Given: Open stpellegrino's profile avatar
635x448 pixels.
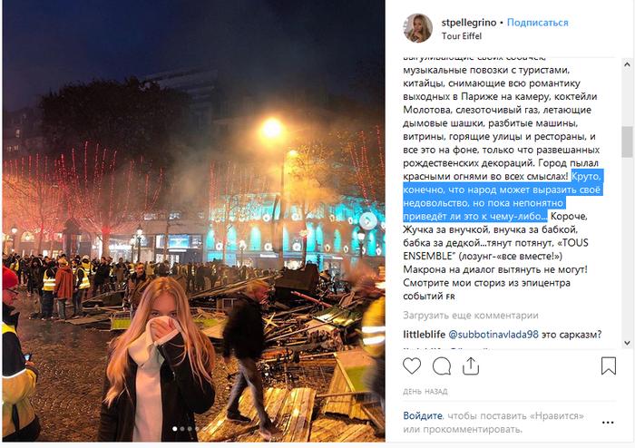Looking at the screenshot, I should click(x=417, y=28).
